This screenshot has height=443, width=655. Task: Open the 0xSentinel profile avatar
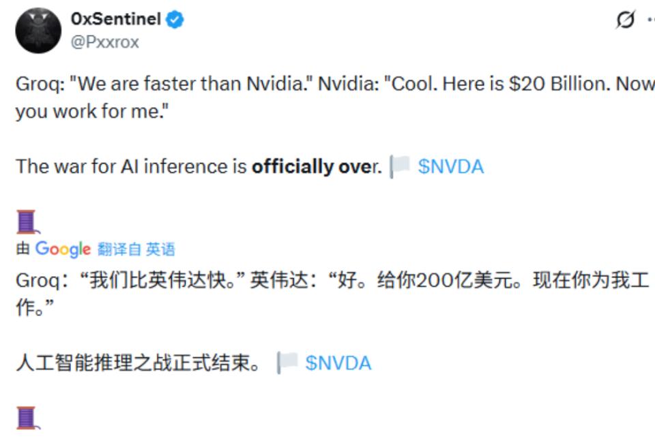[x=38, y=31]
